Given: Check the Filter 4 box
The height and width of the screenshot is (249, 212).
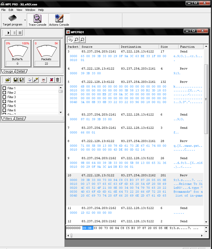Looking at the screenshot, I should [x=4, y=101].
